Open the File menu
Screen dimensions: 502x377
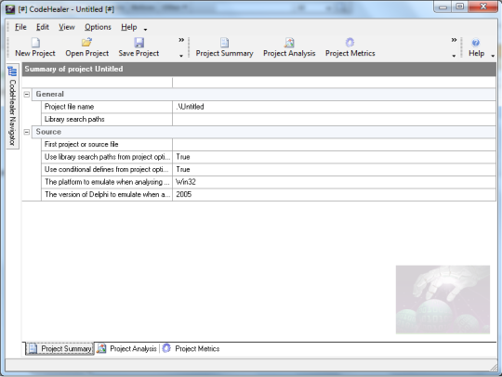(x=20, y=27)
